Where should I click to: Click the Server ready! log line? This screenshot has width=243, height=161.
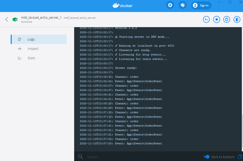point(108,68)
